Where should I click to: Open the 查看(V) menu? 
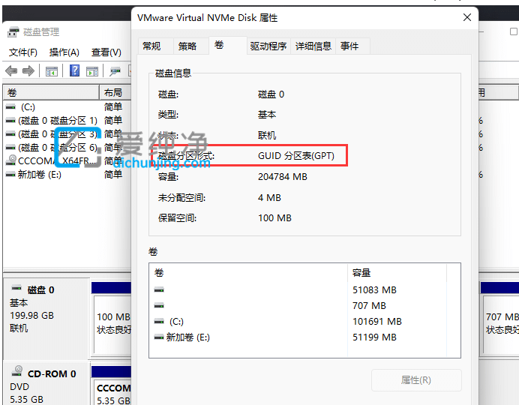[106, 52]
